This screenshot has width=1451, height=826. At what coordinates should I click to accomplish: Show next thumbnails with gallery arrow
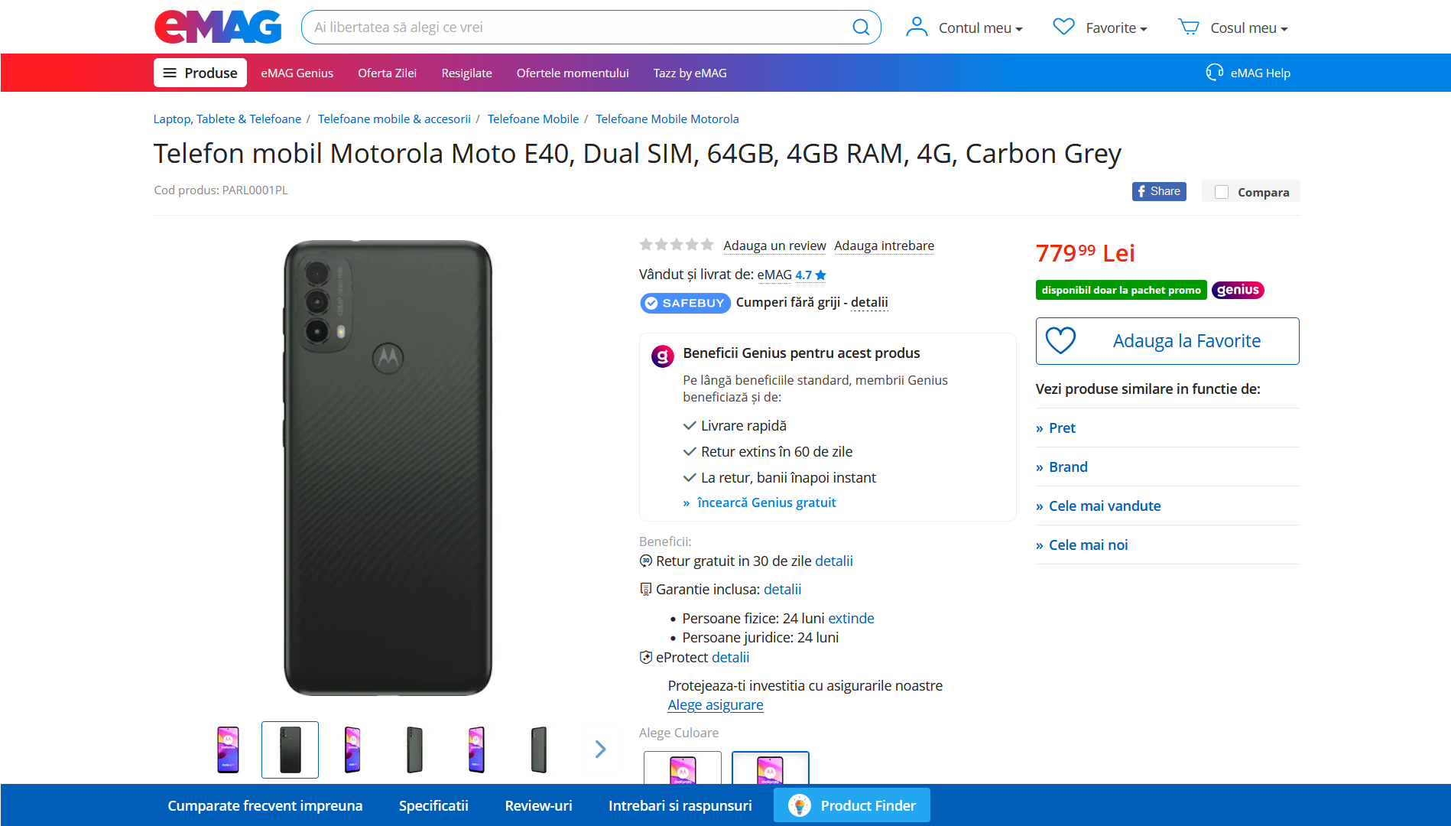point(600,749)
